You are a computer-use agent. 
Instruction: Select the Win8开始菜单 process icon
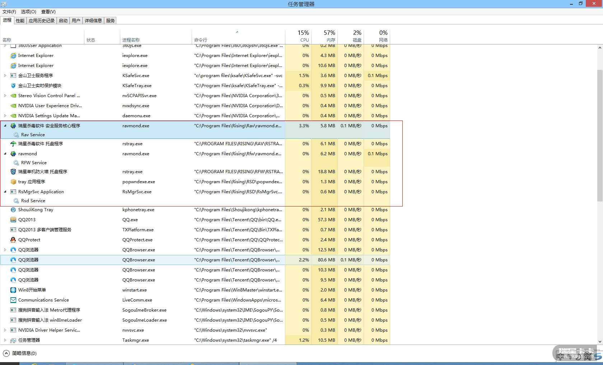13,290
